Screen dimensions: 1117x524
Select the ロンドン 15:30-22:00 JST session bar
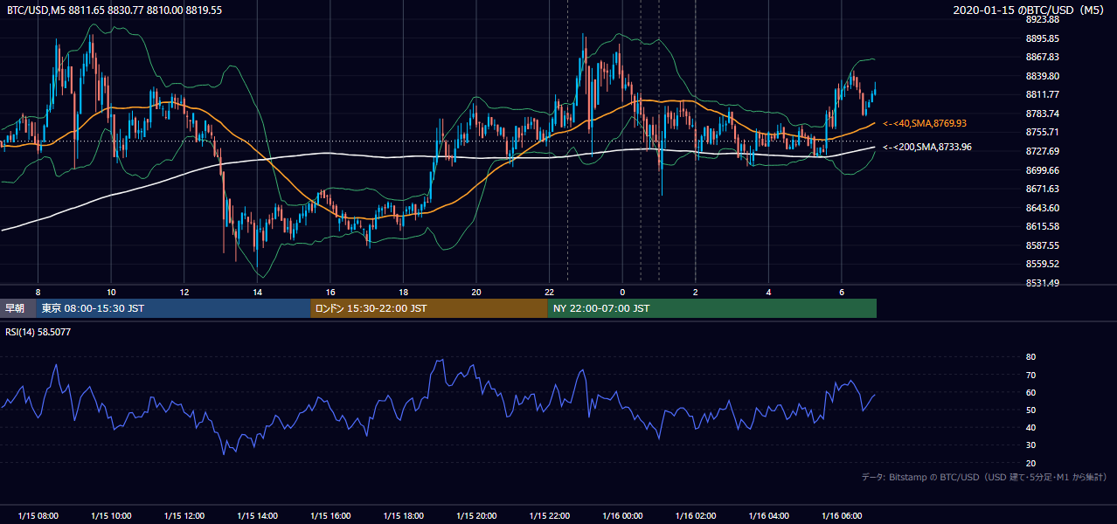429,308
